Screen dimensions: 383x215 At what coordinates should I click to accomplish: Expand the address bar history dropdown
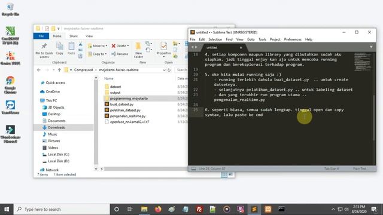(x=164, y=70)
